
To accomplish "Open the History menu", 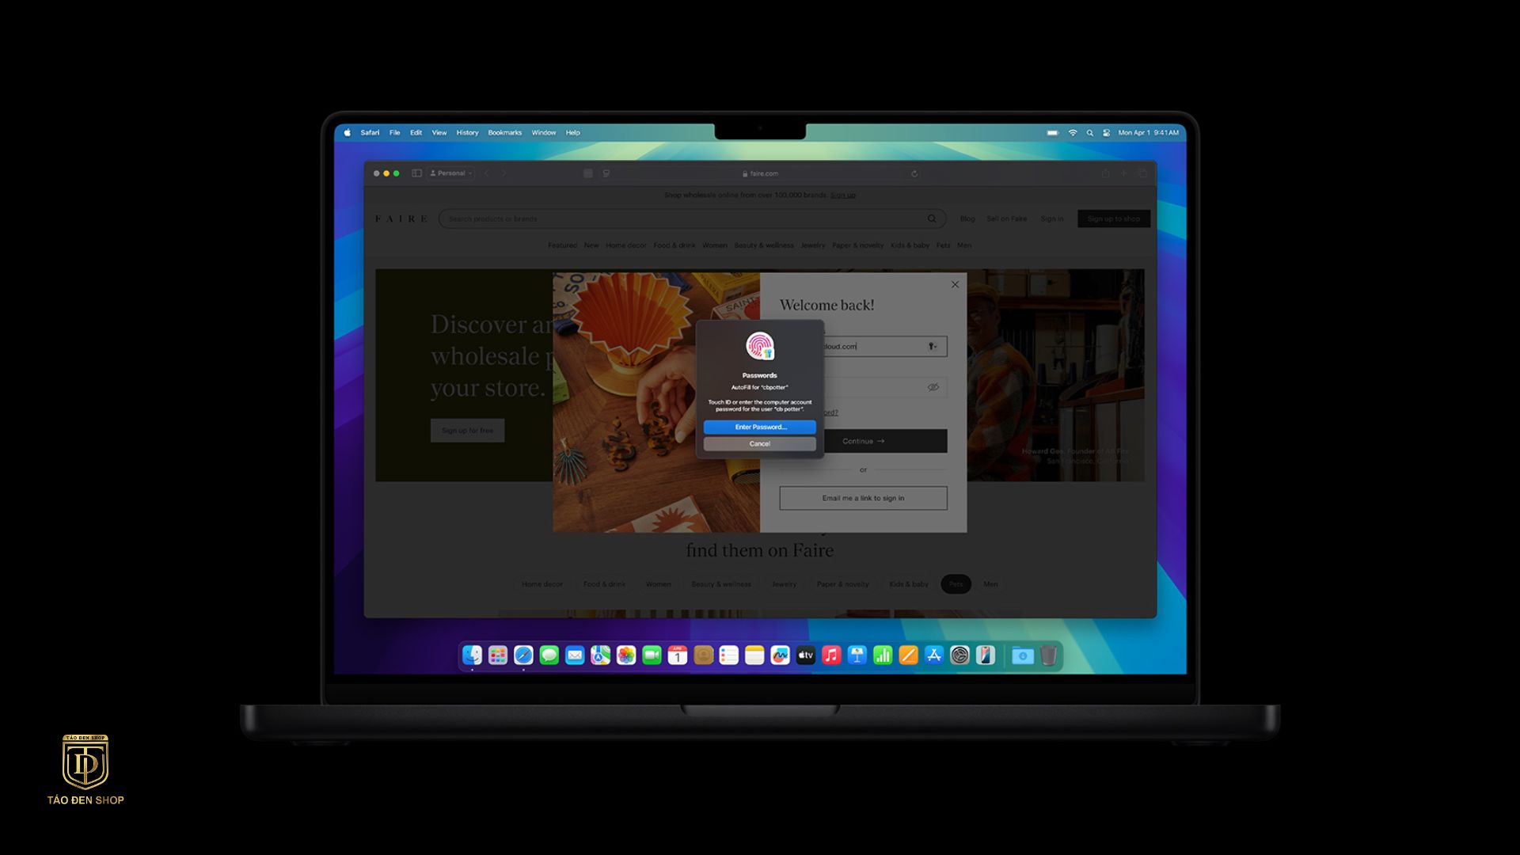I will (467, 133).
